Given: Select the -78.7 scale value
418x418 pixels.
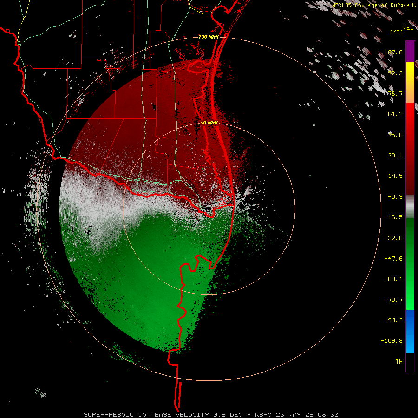Looking at the screenshot, I should pyautogui.click(x=393, y=300).
